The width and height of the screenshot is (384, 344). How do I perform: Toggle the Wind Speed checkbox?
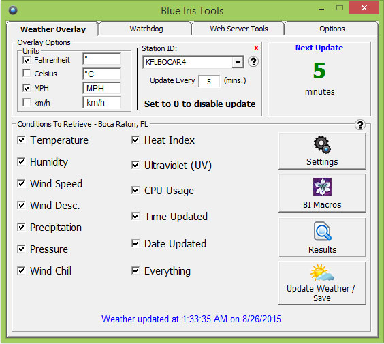tap(21, 183)
